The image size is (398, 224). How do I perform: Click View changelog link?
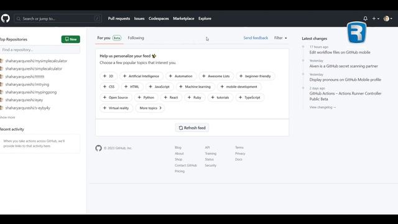(x=322, y=107)
